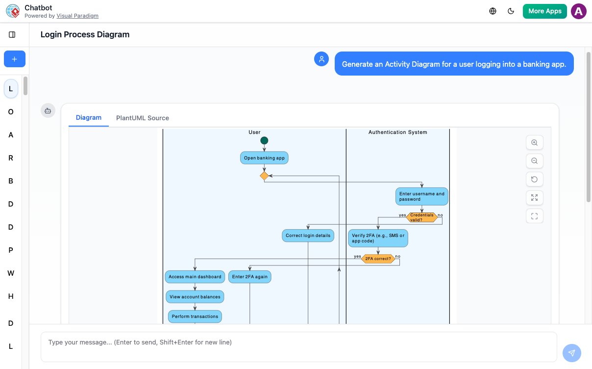Send the message with the paper plane icon
Viewport: 592px width, 369px height.
(571, 353)
